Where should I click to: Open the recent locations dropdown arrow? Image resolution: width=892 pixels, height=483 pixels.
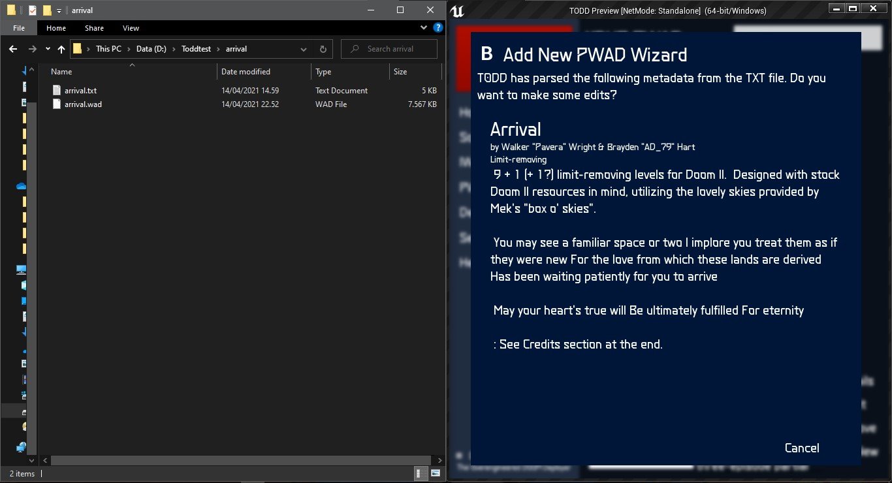point(48,49)
